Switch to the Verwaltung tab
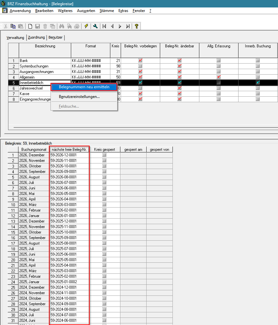278x325 pixels. coord(15,38)
